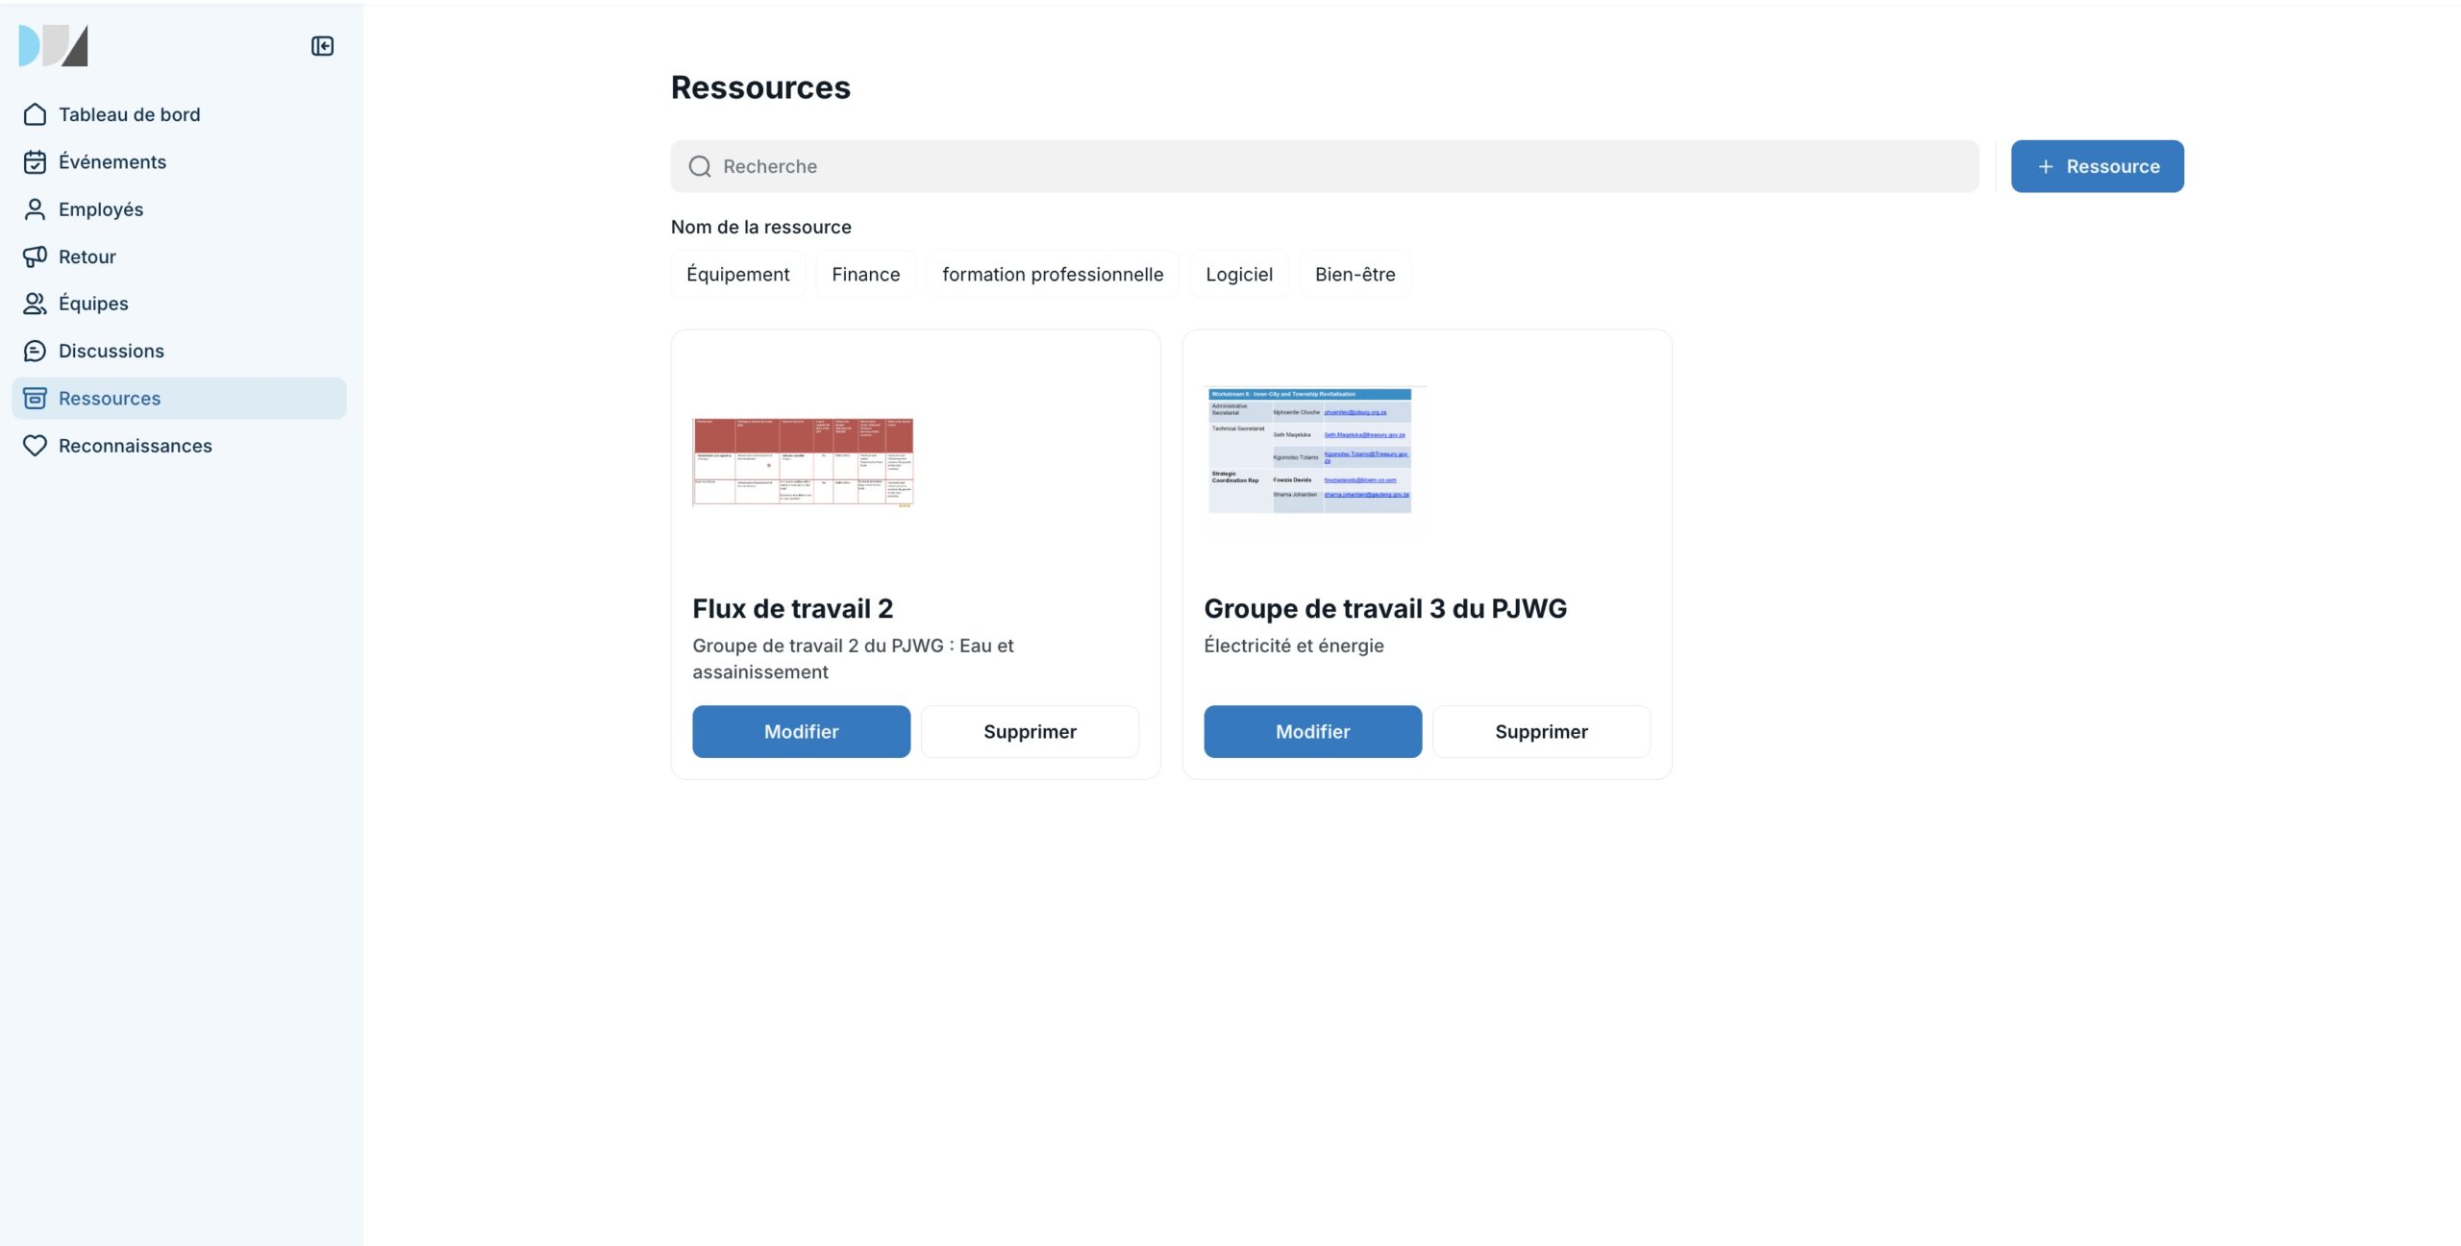Image resolution: width=2461 pixels, height=1246 pixels.
Task: Toggle the formation professionnelle filter
Action: tap(1052, 275)
